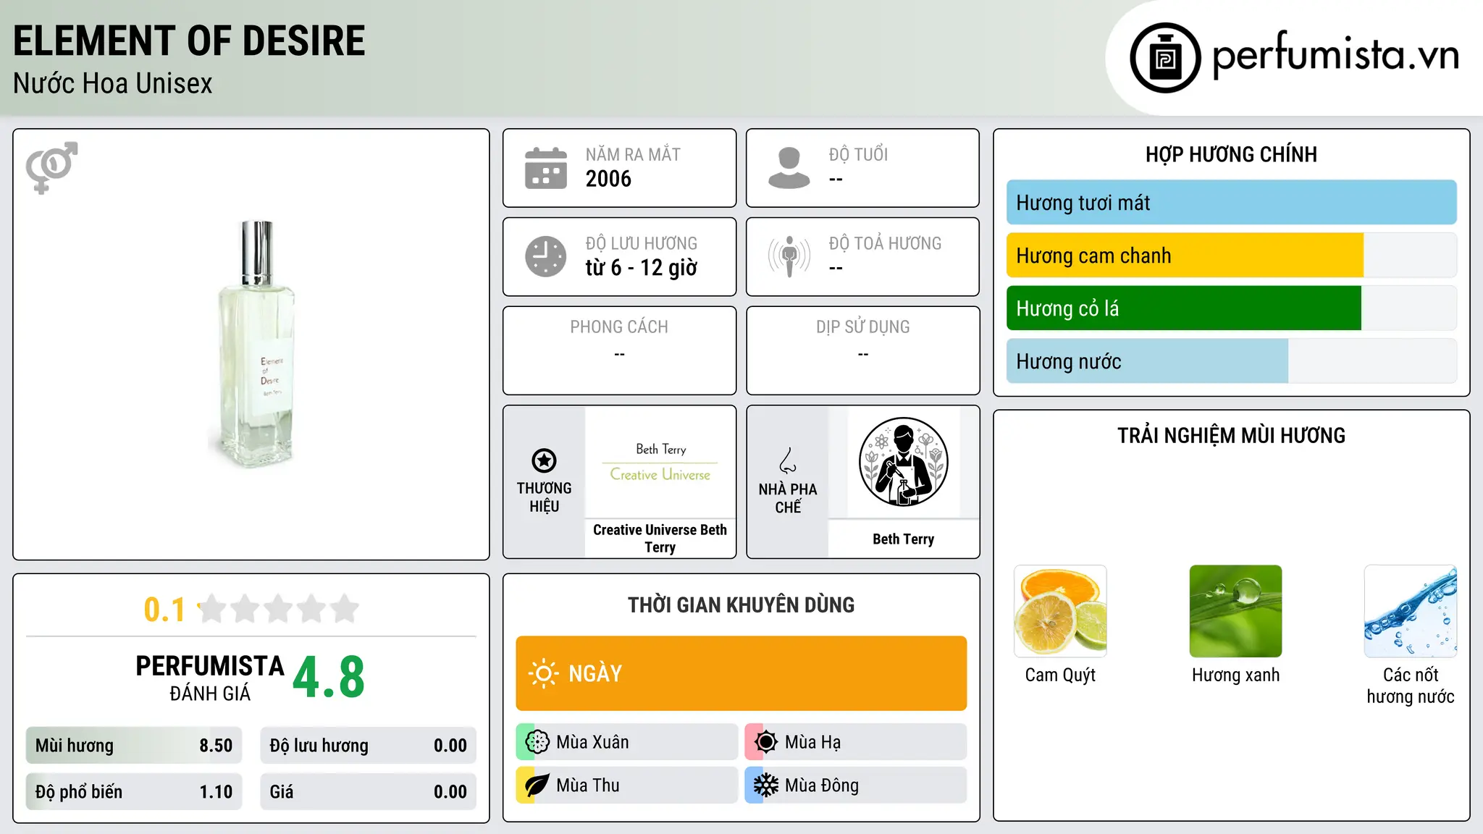Screen dimensions: 1483x834
Task: Click the nose icon above NHÀ PHA CHẾ
Action: click(788, 460)
